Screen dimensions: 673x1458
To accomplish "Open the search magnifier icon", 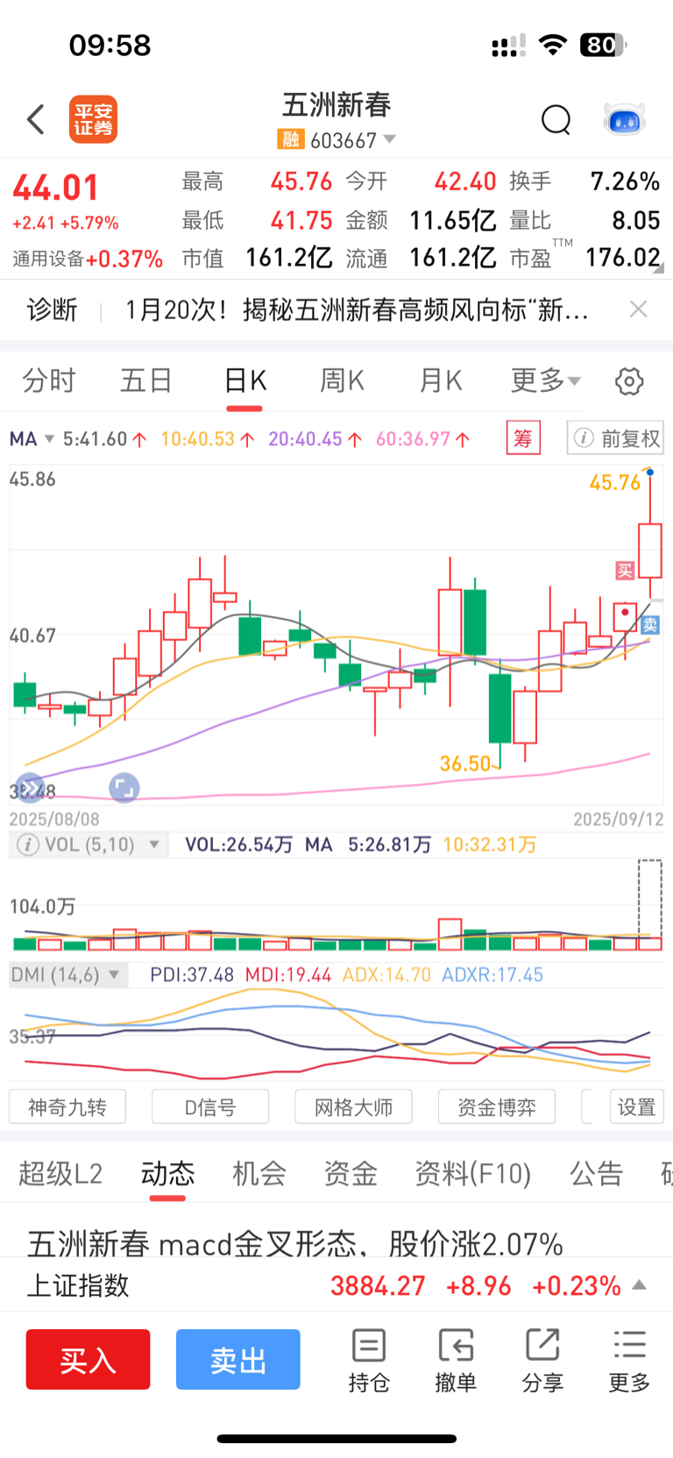I will [556, 119].
